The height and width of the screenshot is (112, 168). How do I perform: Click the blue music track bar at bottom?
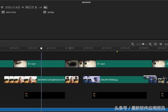coord(84,110)
